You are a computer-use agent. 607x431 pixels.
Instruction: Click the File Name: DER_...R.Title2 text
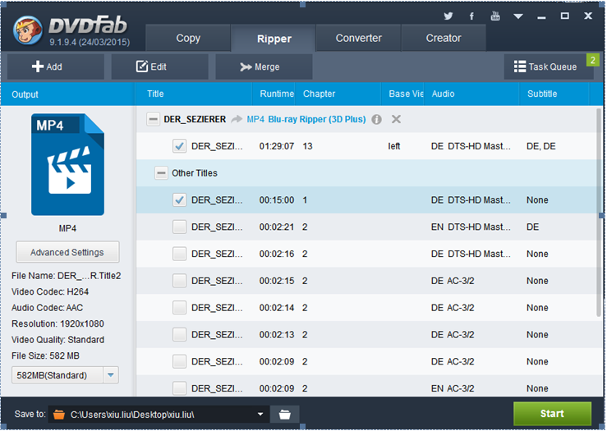(67, 276)
